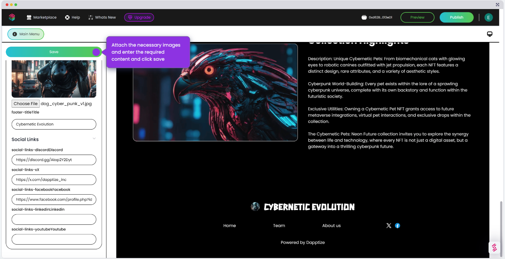
Task: Click the gradient Save bar
Action: [54, 52]
